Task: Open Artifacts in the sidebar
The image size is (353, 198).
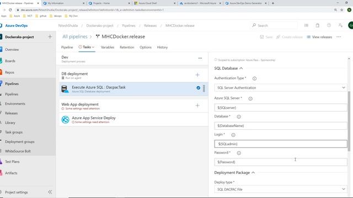Action: point(11,173)
